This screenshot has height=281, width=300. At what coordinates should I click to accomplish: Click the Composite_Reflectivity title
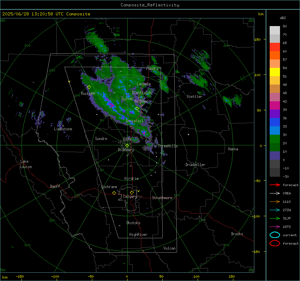tap(150, 5)
